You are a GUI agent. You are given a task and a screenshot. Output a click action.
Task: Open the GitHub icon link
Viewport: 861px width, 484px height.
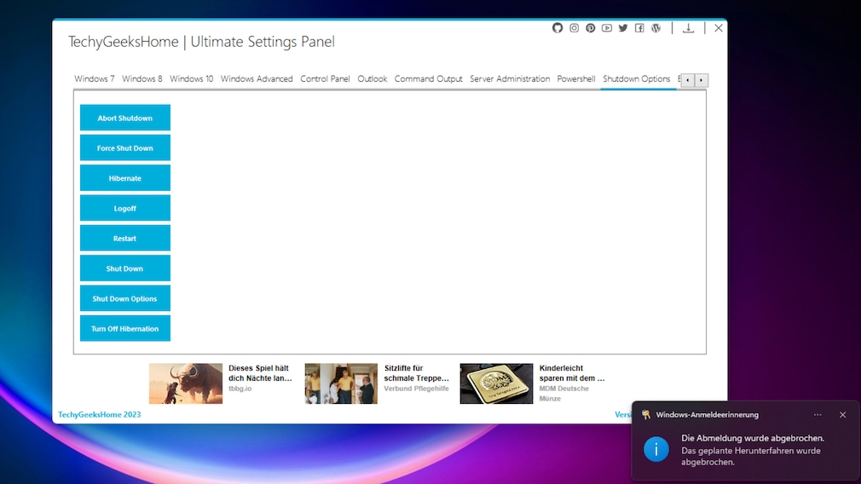tap(558, 28)
